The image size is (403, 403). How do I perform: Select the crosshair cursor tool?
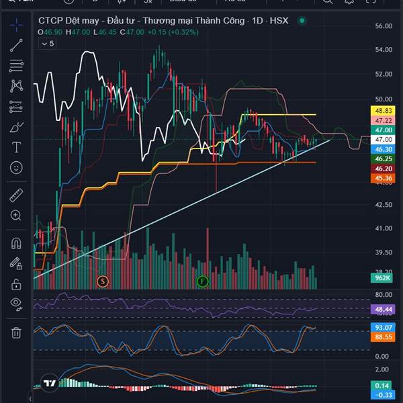(16, 25)
